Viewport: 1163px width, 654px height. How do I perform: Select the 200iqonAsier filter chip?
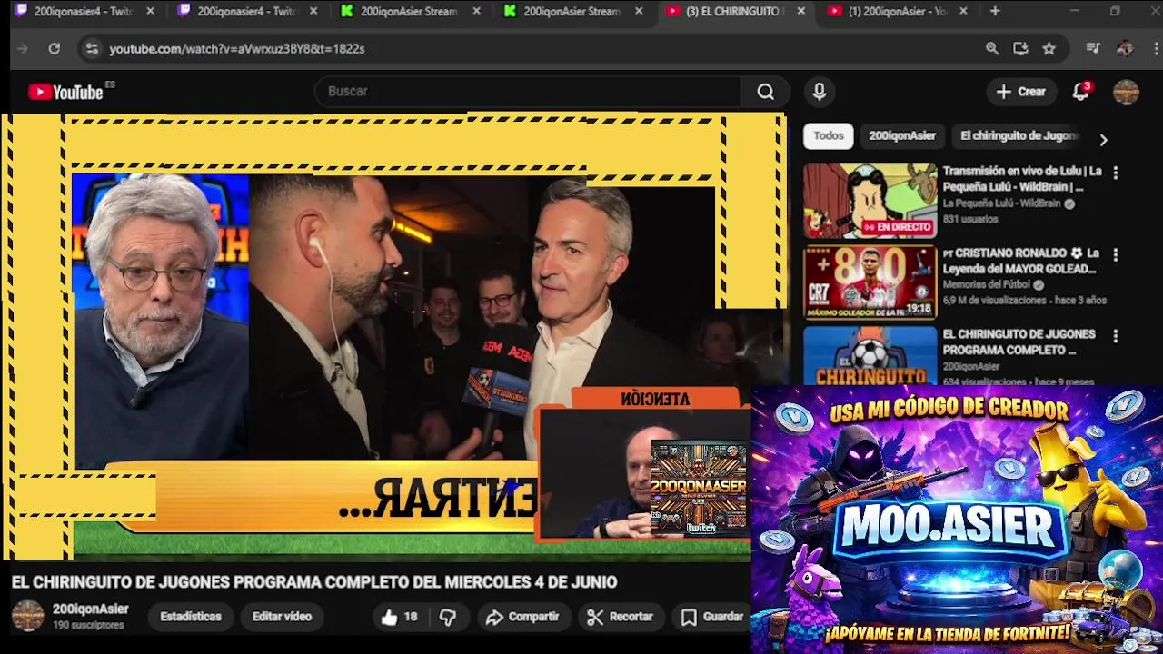(902, 135)
